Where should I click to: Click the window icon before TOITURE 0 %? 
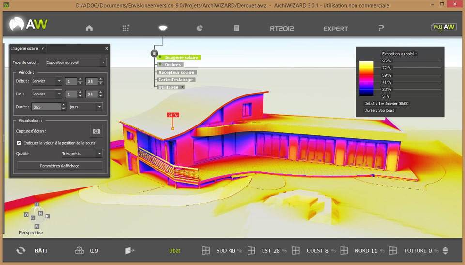[393, 250]
